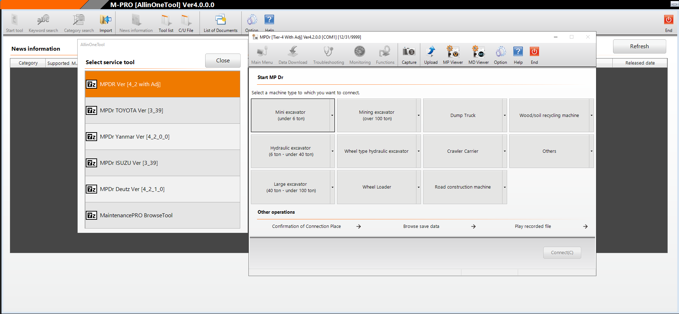The height and width of the screenshot is (314, 679).
Task: Choose Crawler Carrier machine type
Action: tap(463, 151)
